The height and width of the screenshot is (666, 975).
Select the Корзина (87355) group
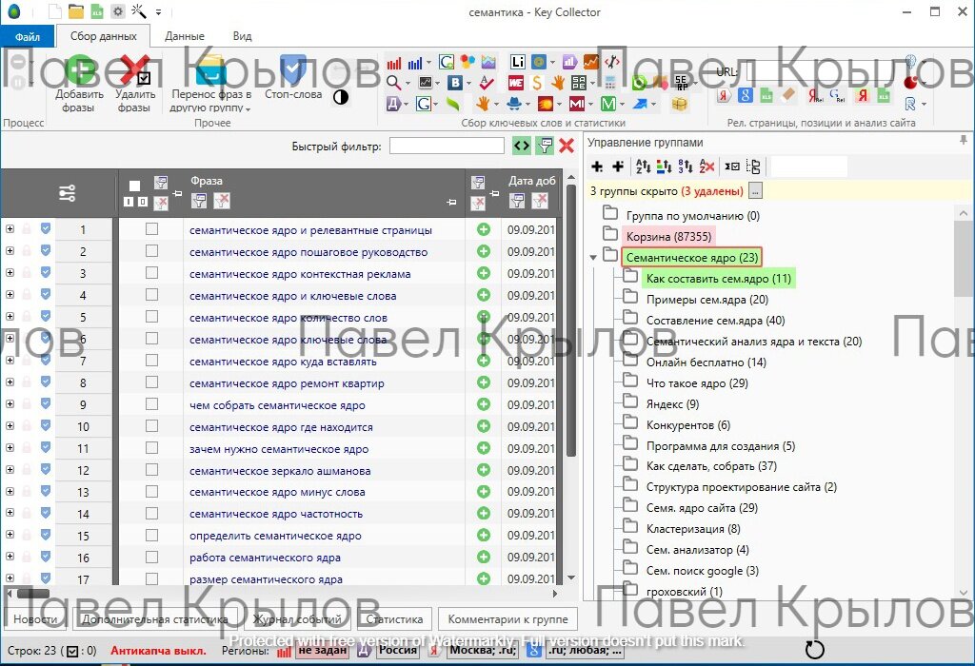pos(668,236)
